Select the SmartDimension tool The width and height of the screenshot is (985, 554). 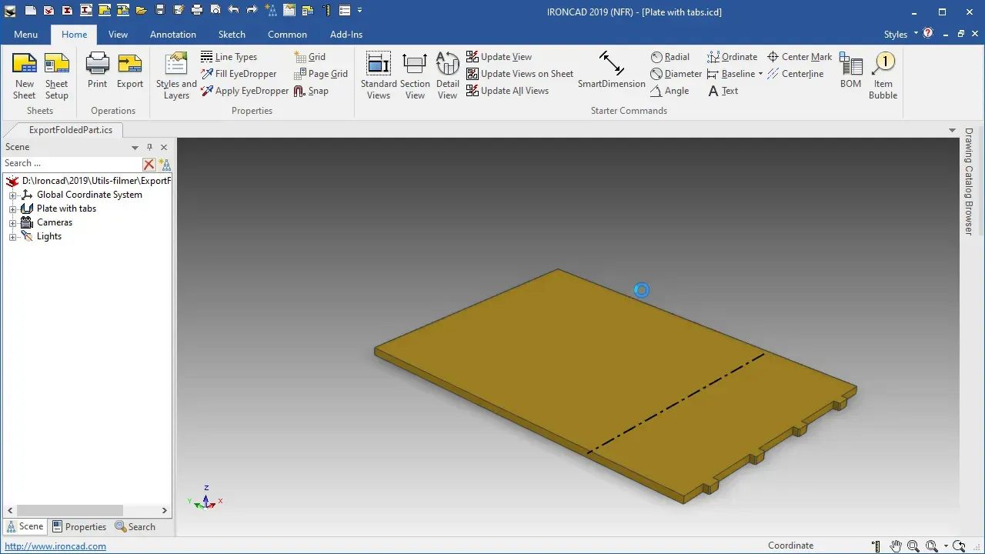(612, 71)
